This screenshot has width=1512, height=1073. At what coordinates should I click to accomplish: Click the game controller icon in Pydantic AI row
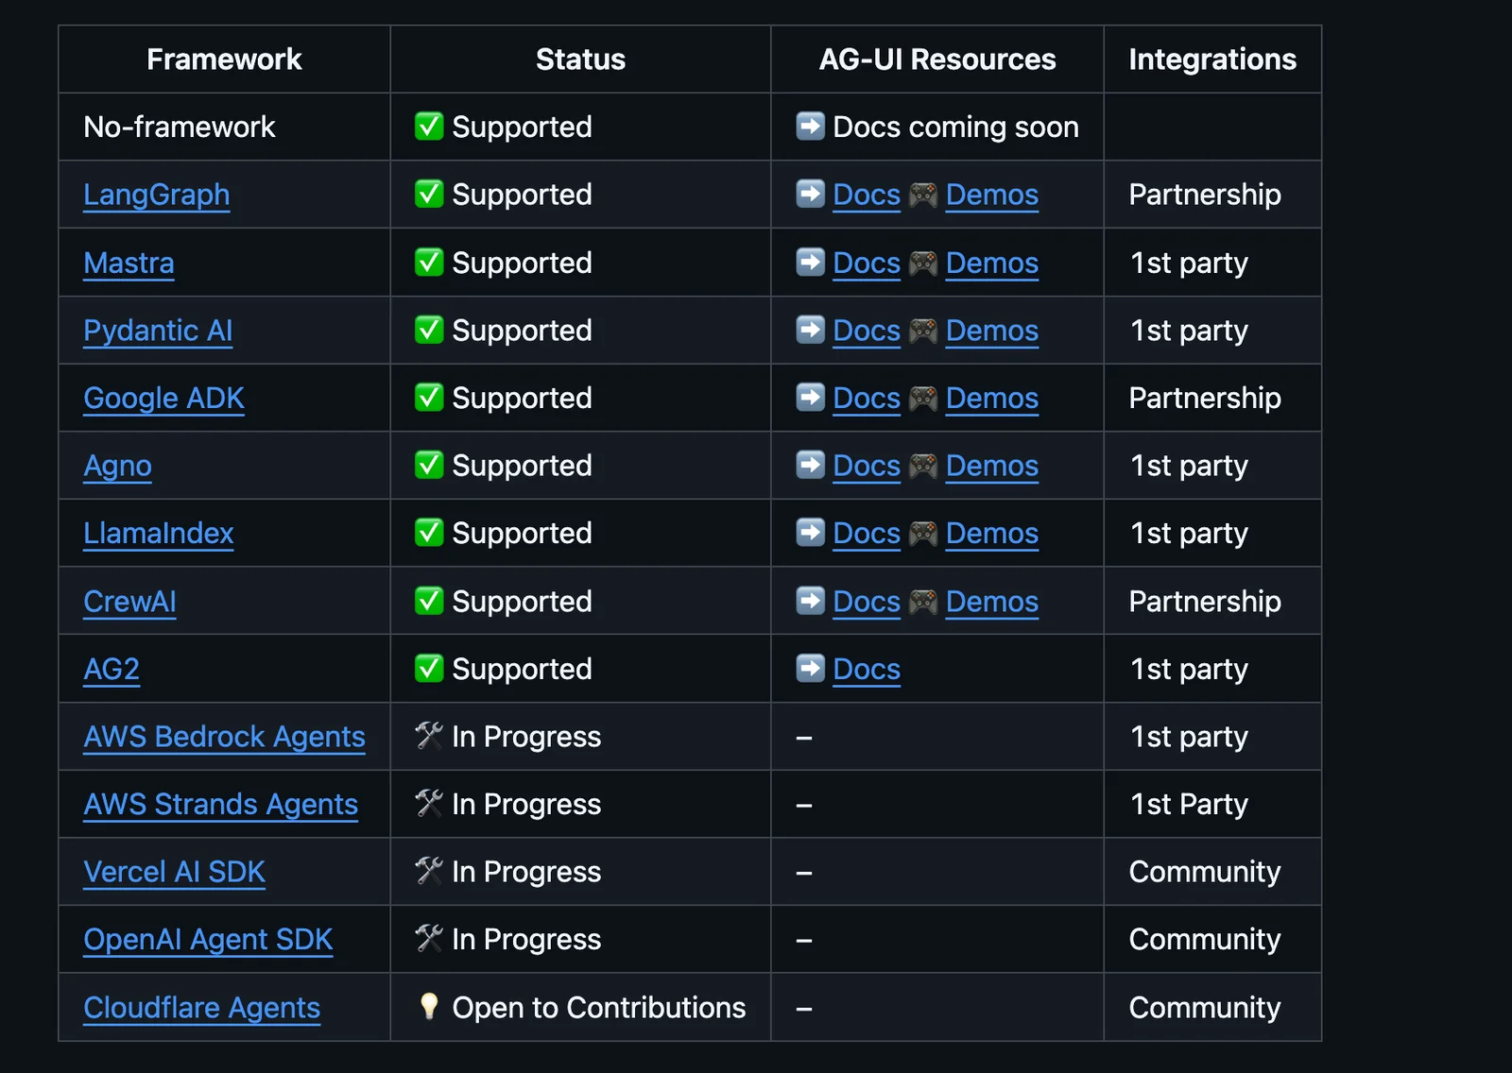pyautogui.click(x=923, y=331)
